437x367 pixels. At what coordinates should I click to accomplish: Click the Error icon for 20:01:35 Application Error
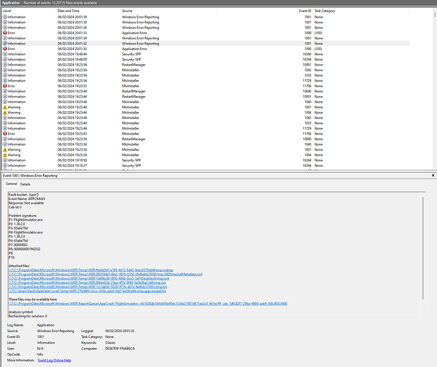5,33
